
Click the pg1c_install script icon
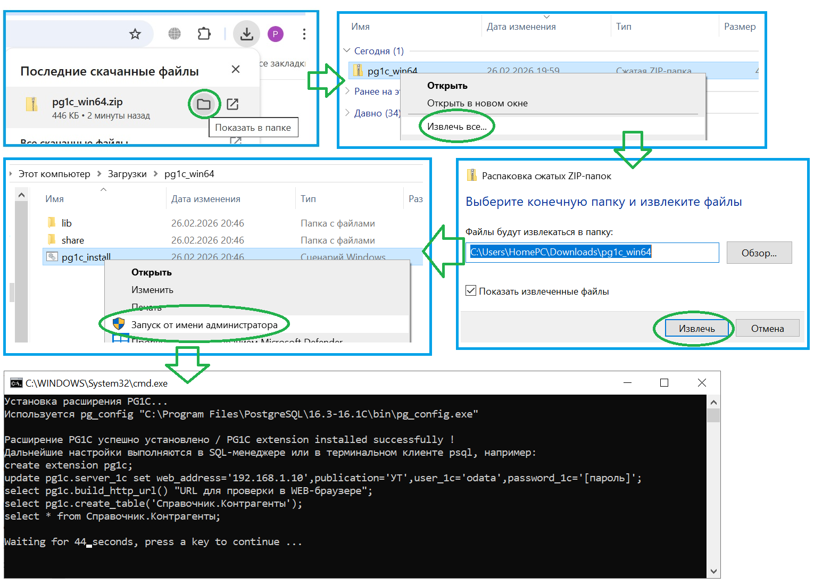pyautogui.click(x=53, y=256)
